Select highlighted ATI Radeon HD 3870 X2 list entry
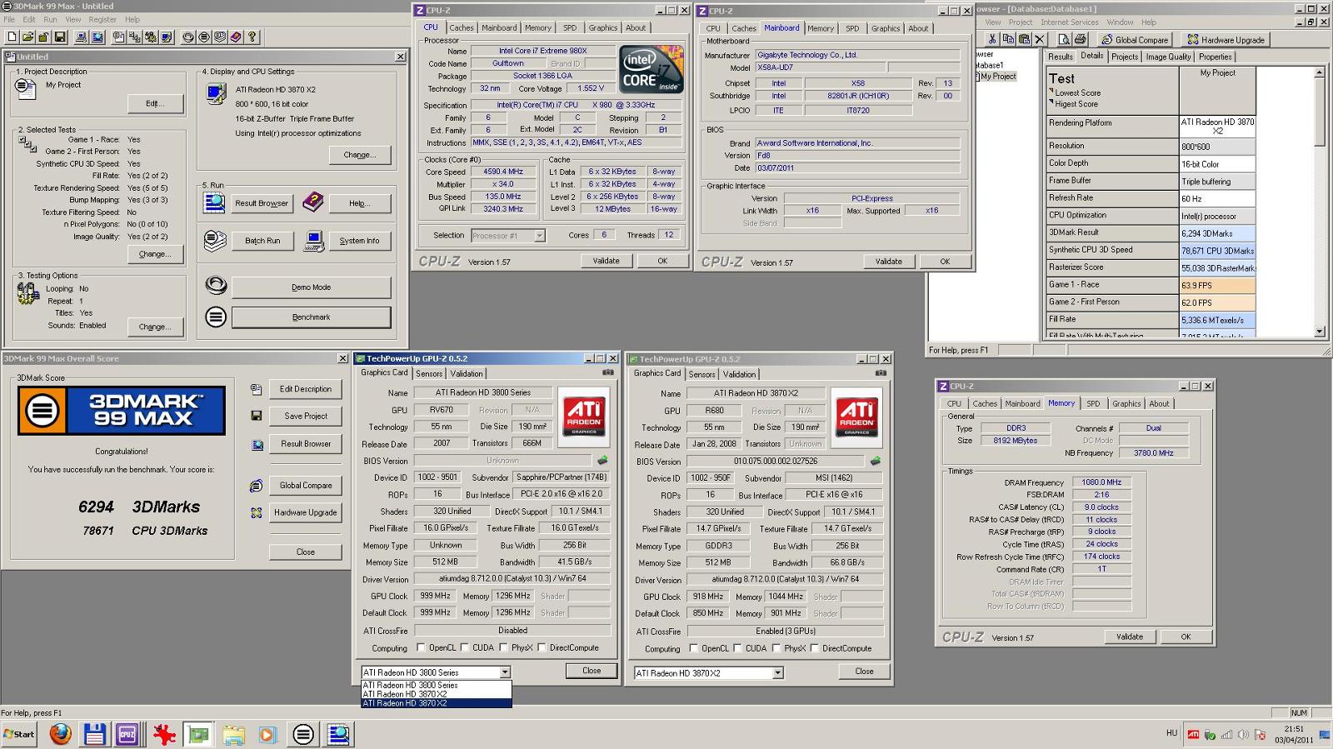Screen dimensions: 1333x749 click(x=437, y=703)
